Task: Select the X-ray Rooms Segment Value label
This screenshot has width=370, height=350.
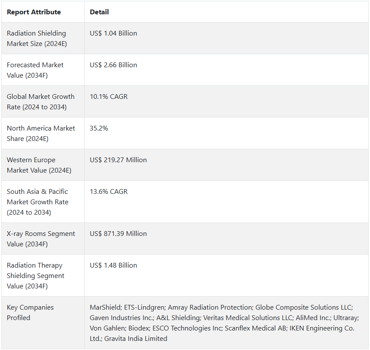Action: coord(41,239)
